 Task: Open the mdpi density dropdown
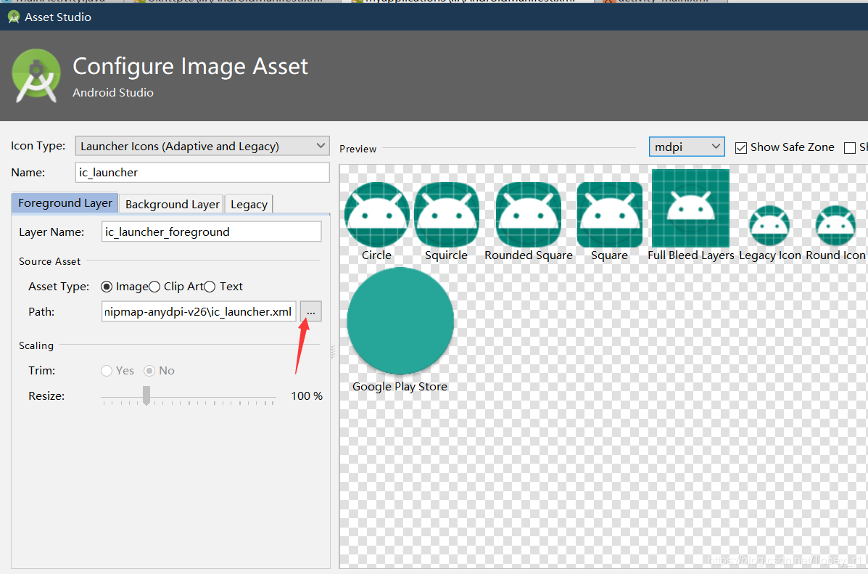pos(687,147)
